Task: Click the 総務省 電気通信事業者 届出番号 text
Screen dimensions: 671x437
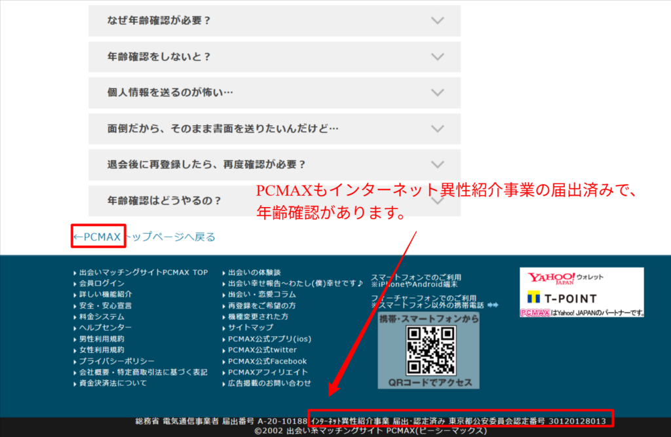Action: click(x=221, y=421)
